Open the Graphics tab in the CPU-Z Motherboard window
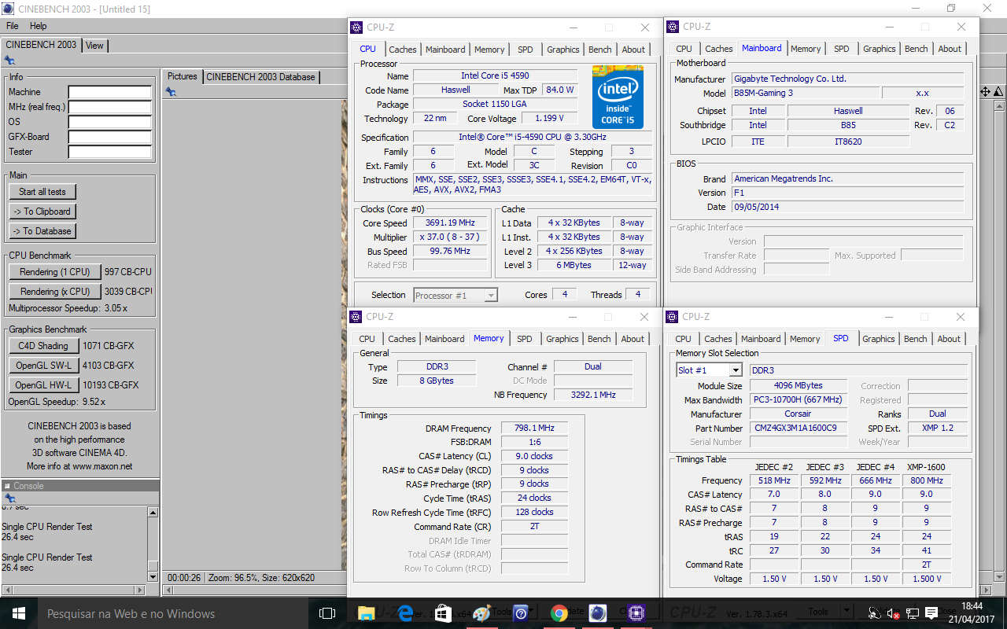 point(880,49)
